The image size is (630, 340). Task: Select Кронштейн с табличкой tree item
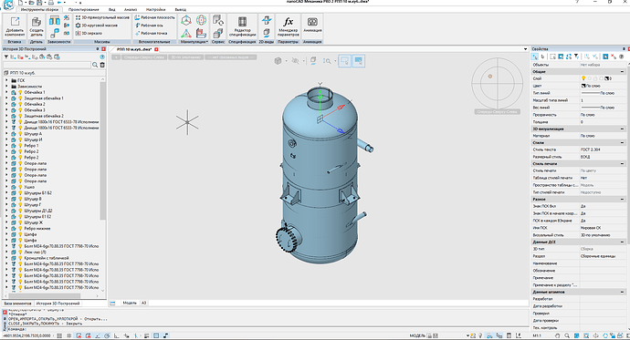(47, 258)
